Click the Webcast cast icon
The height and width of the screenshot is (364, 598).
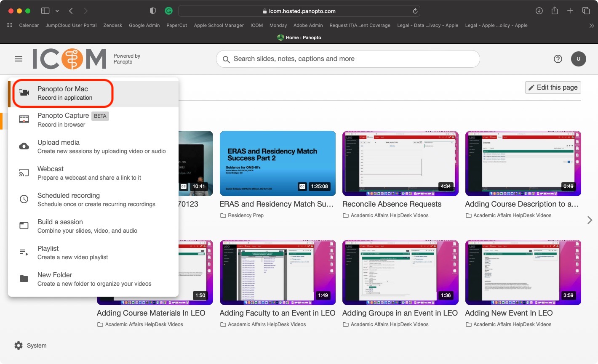pos(24,173)
